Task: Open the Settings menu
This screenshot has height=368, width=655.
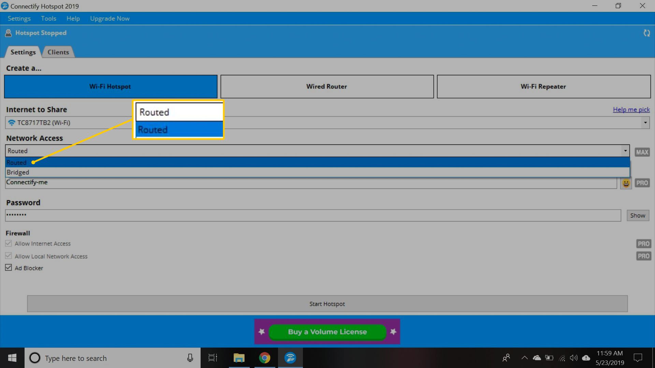Action: point(19,18)
